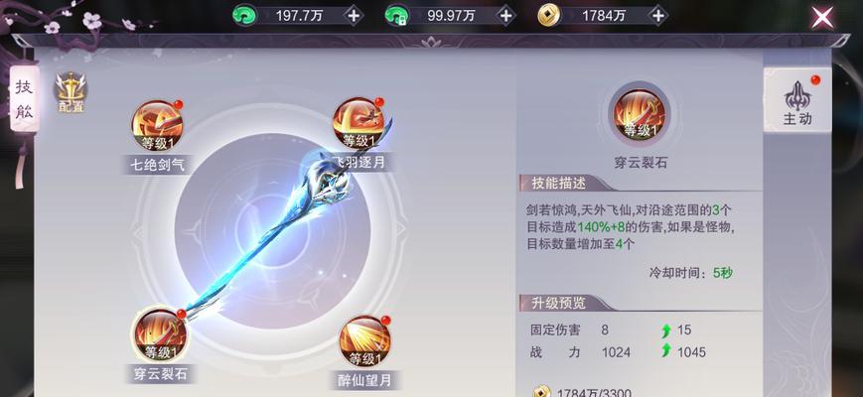Click the green jade currency icon showing 197.7万
The height and width of the screenshot is (397, 863).
244,16
